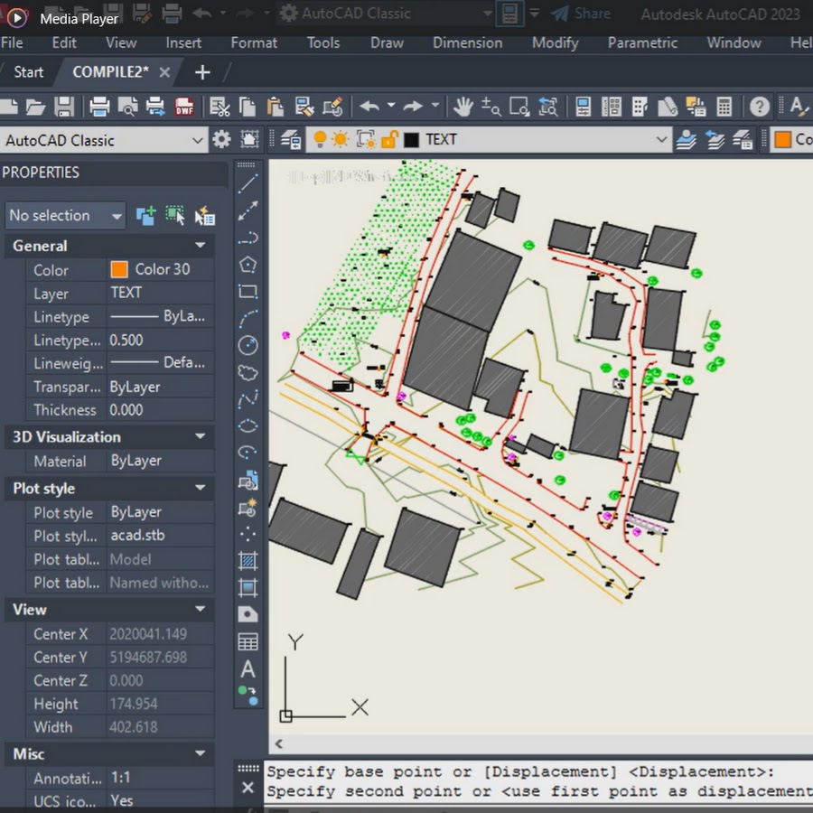The width and height of the screenshot is (813, 813).
Task: Cut selection with the scissors icon
Action: [220, 107]
